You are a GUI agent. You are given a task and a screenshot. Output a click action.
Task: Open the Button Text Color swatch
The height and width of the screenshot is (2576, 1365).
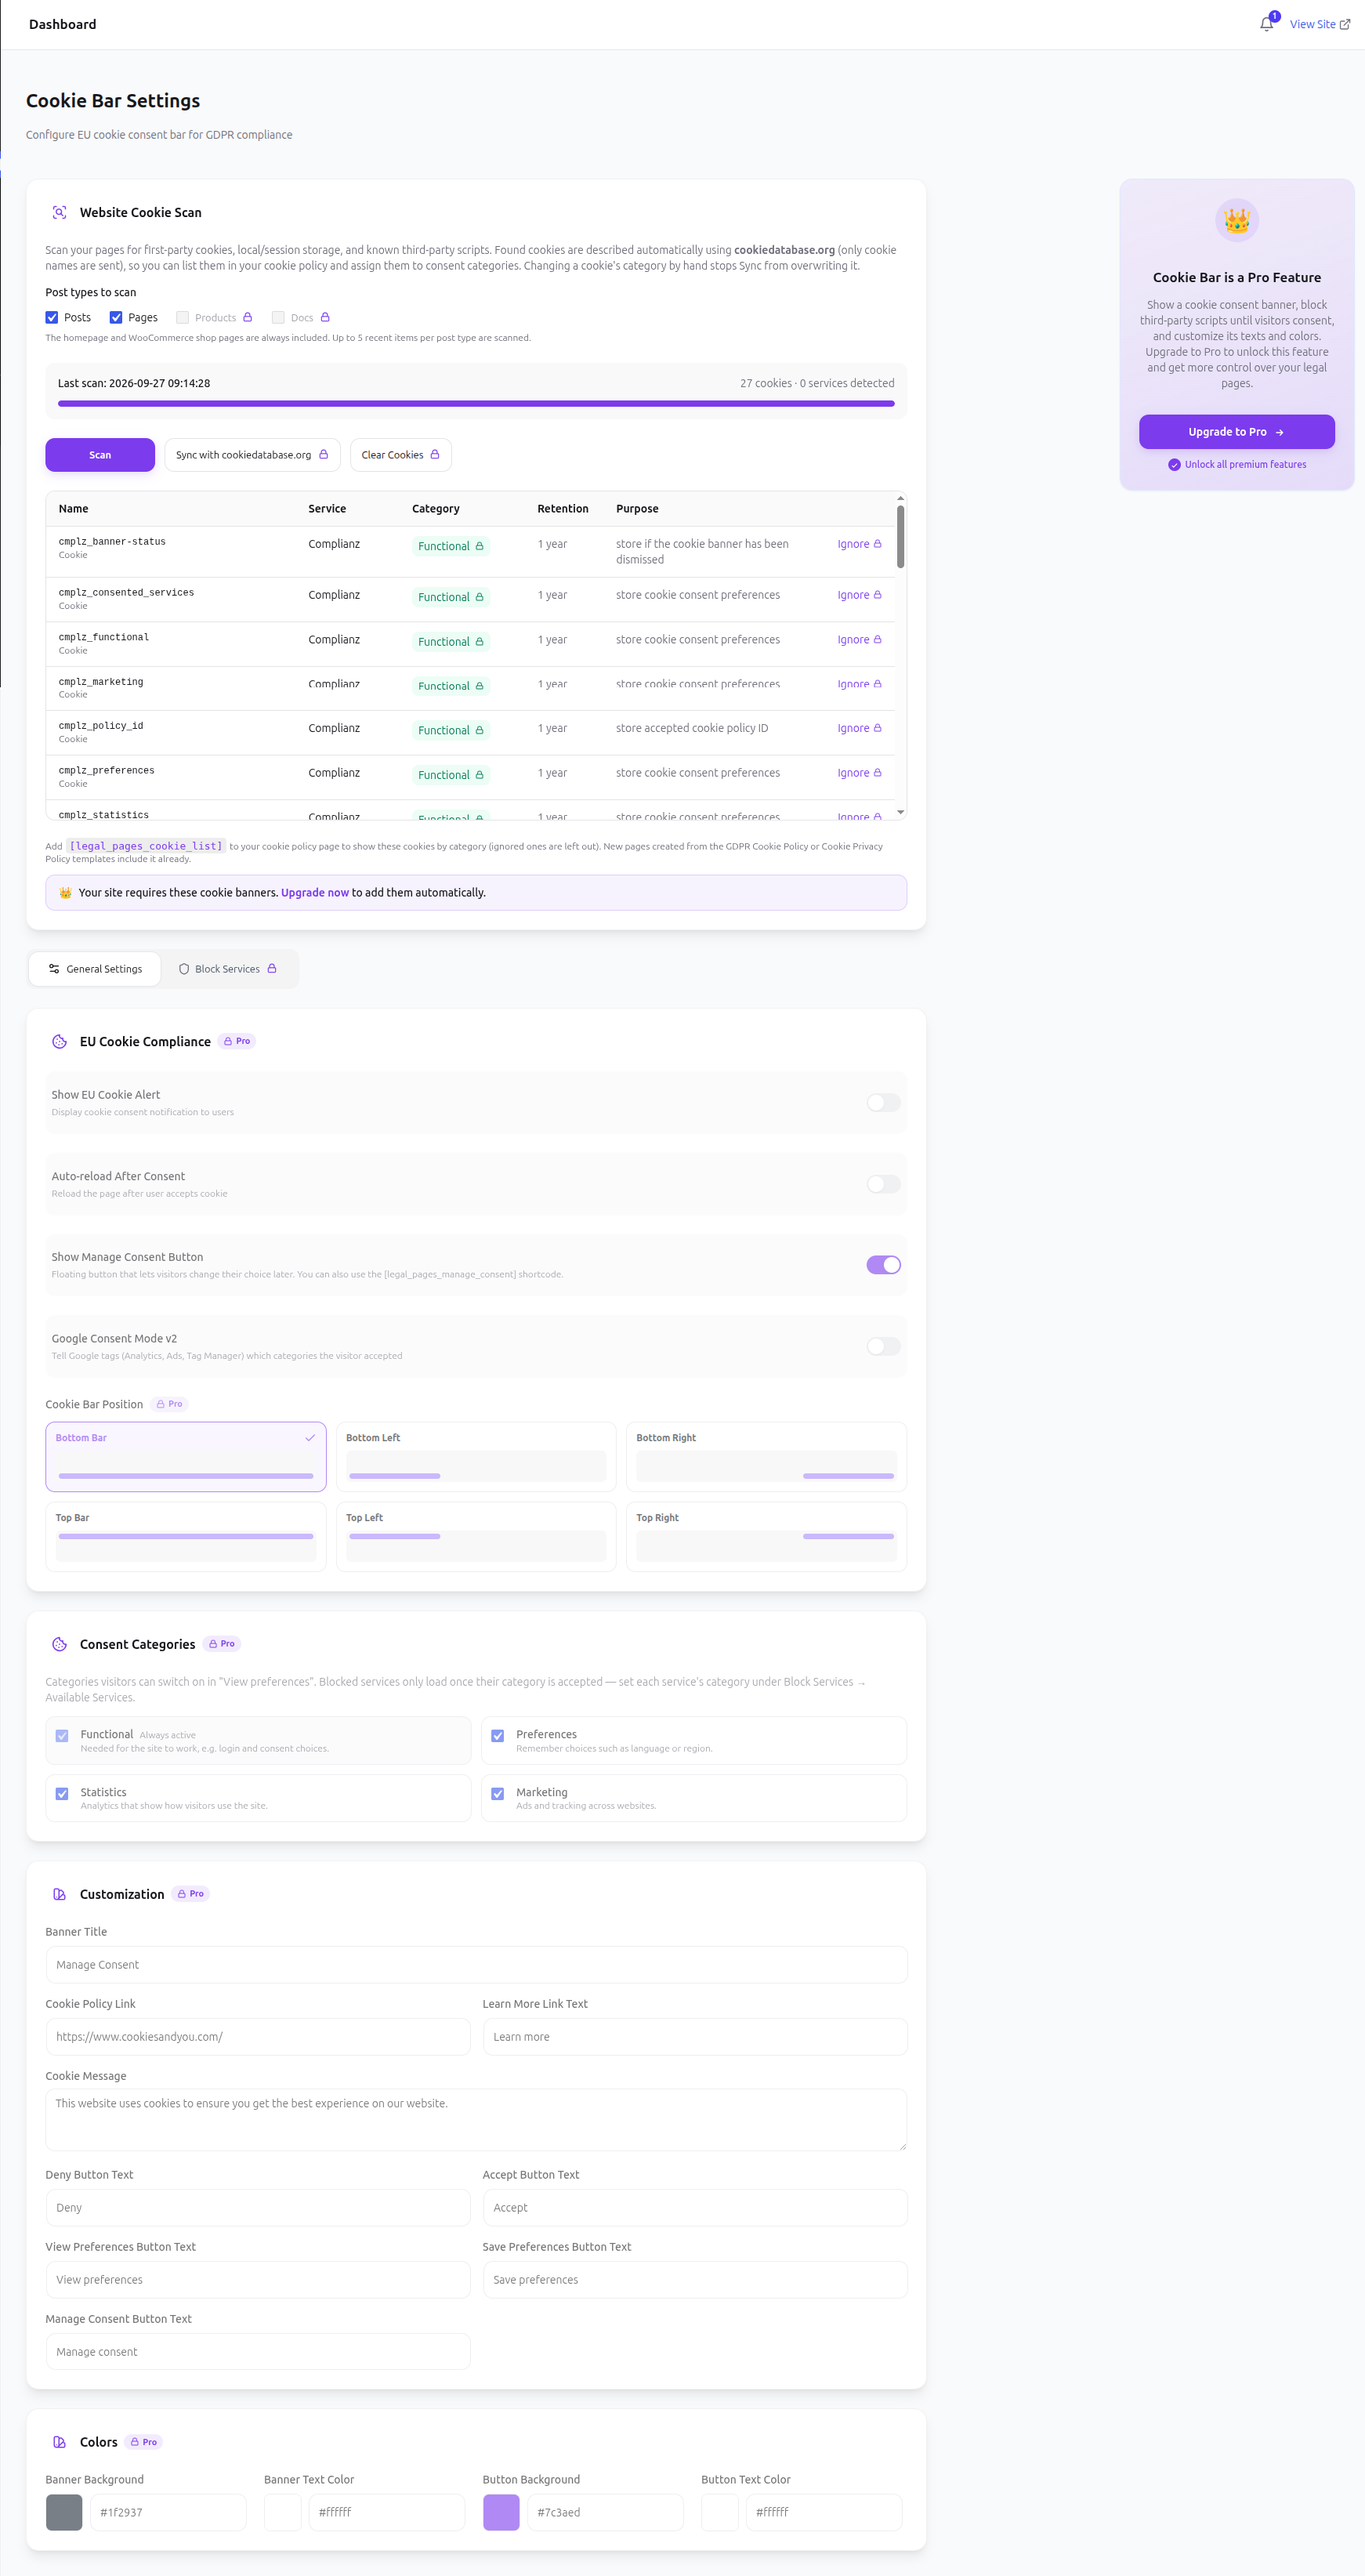coord(720,2513)
